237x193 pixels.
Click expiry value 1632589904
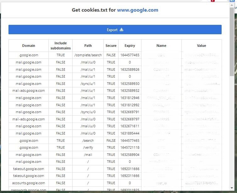(x=130, y=155)
